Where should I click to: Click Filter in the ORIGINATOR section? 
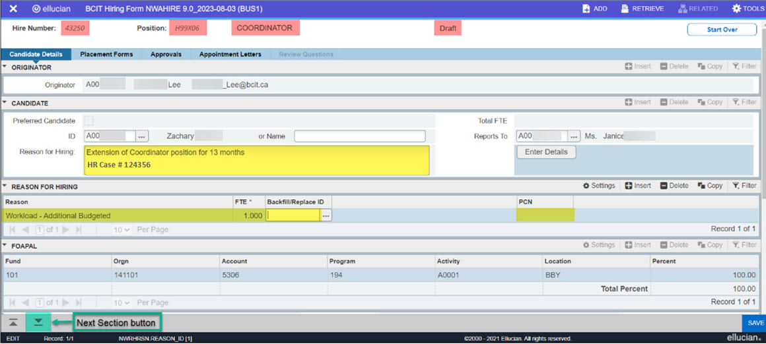point(744,67)
